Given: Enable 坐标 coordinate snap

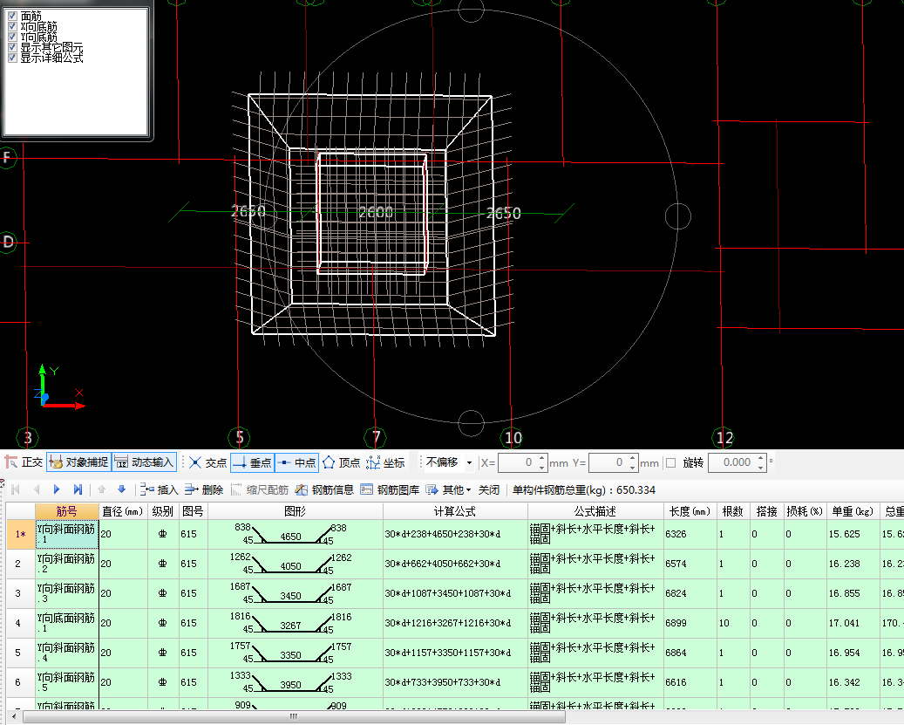Looking at the screenshot, I should [x=385, y=462].
